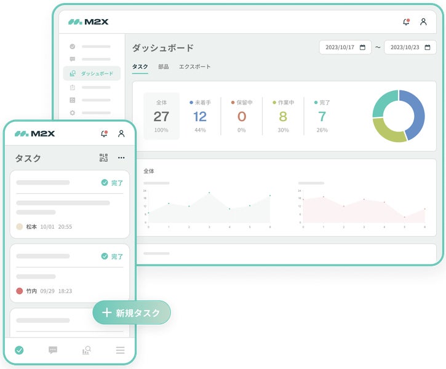Click the 100% value under 全体

click(161, 130)
